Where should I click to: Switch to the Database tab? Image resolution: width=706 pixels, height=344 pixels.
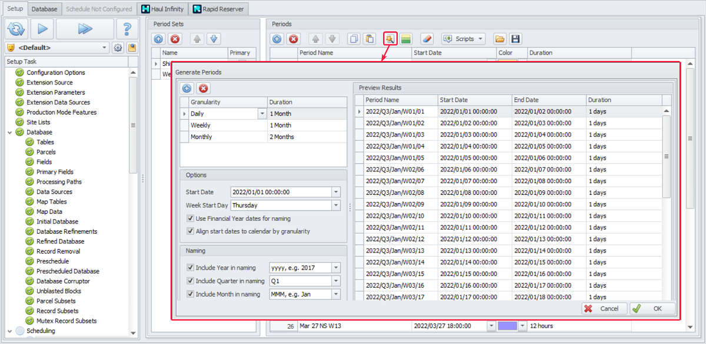pyautogui.click(x=45, y=9)
